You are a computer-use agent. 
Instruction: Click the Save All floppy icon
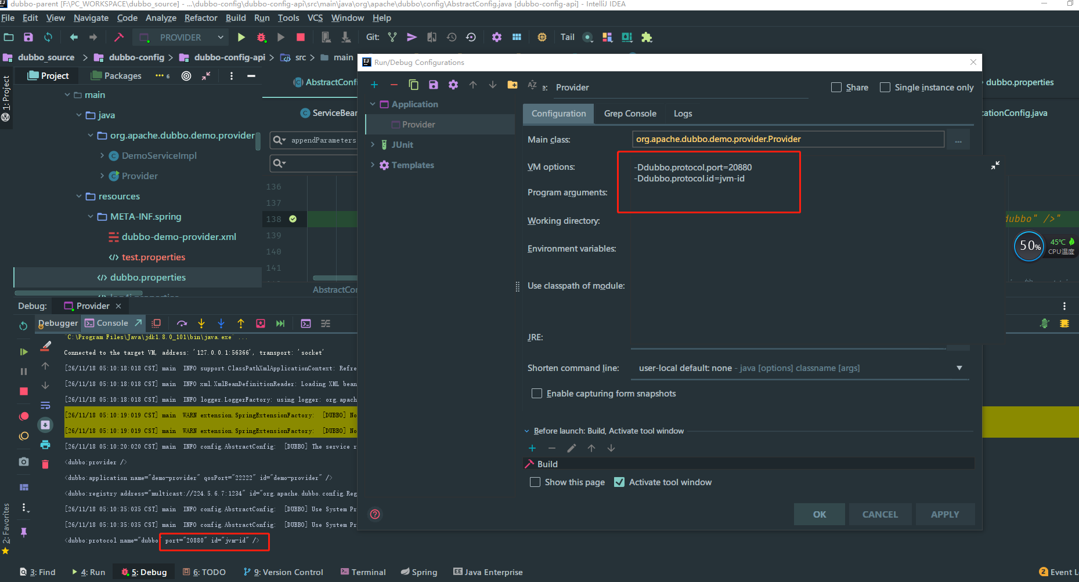click(28, 37)
